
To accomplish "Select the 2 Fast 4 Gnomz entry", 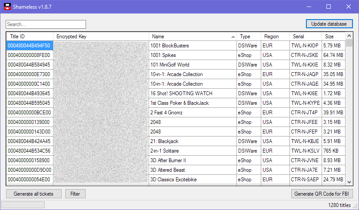I will (193, 113).
